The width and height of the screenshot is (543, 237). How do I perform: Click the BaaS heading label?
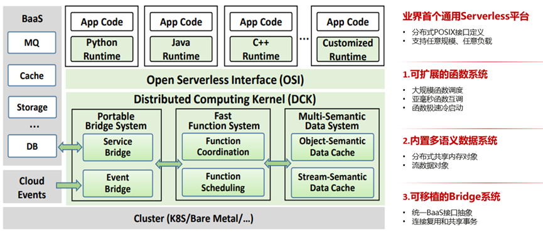pyautogui.click(x=32, y=18)
